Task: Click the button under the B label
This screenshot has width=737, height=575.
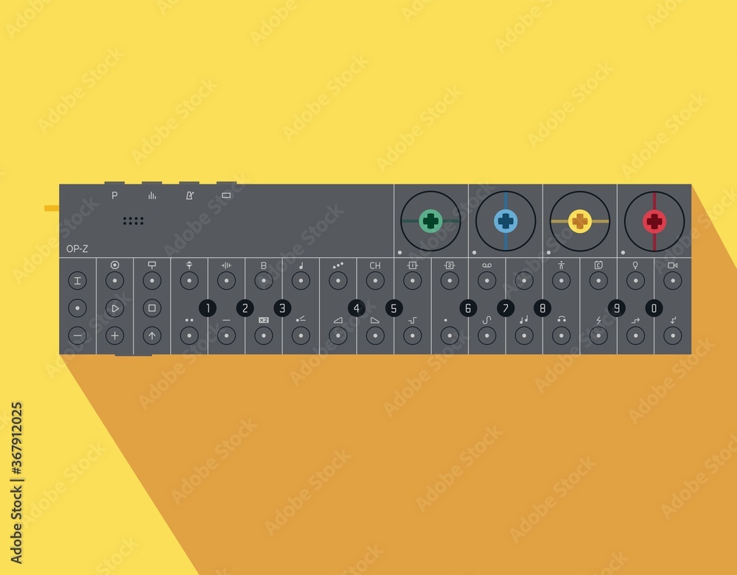Action: pos(264,281)
